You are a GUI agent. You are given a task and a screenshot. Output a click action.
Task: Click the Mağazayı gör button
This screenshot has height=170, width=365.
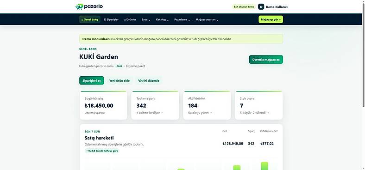pyautogui.click(x=271, y=19)
